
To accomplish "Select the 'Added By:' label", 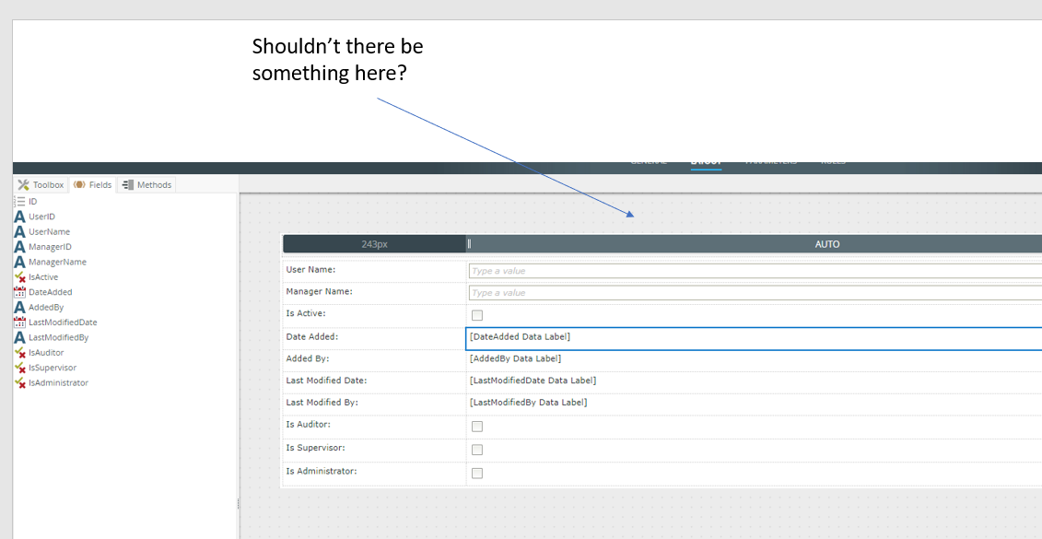I will pos(308,359).
